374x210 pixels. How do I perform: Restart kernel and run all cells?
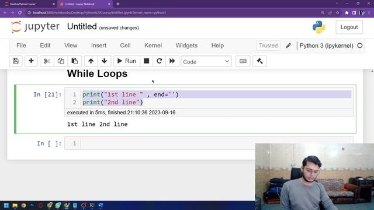click(172, 61)
